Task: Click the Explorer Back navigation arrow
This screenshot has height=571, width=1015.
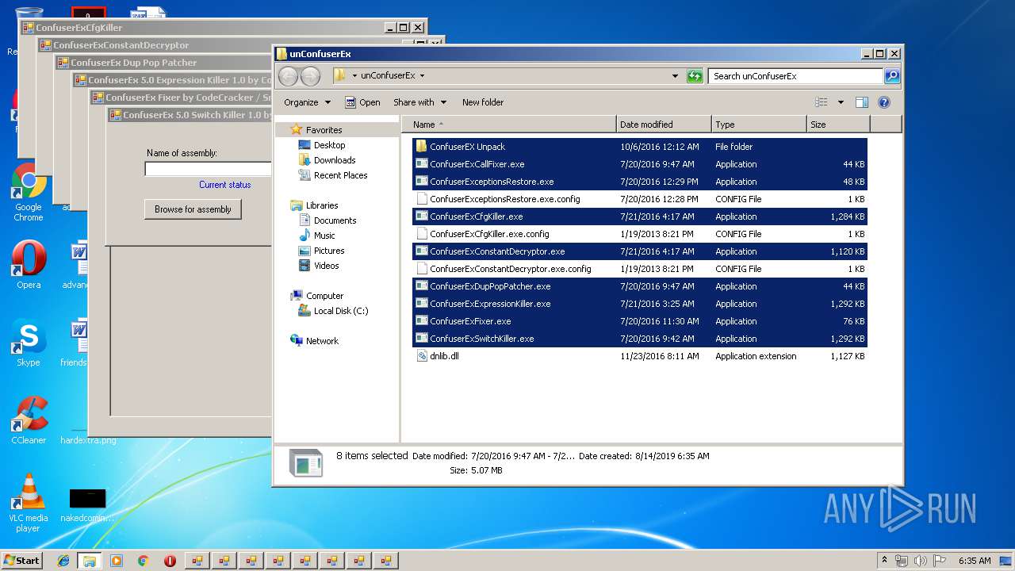Action: point(288,76)
